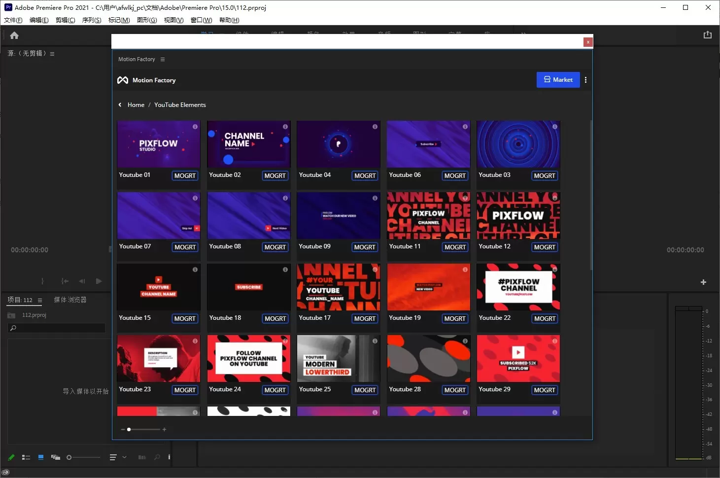This screenshot has height=478, width=720.
Task: Open the 标记(M) menu
Action: (x=119, y=20)
